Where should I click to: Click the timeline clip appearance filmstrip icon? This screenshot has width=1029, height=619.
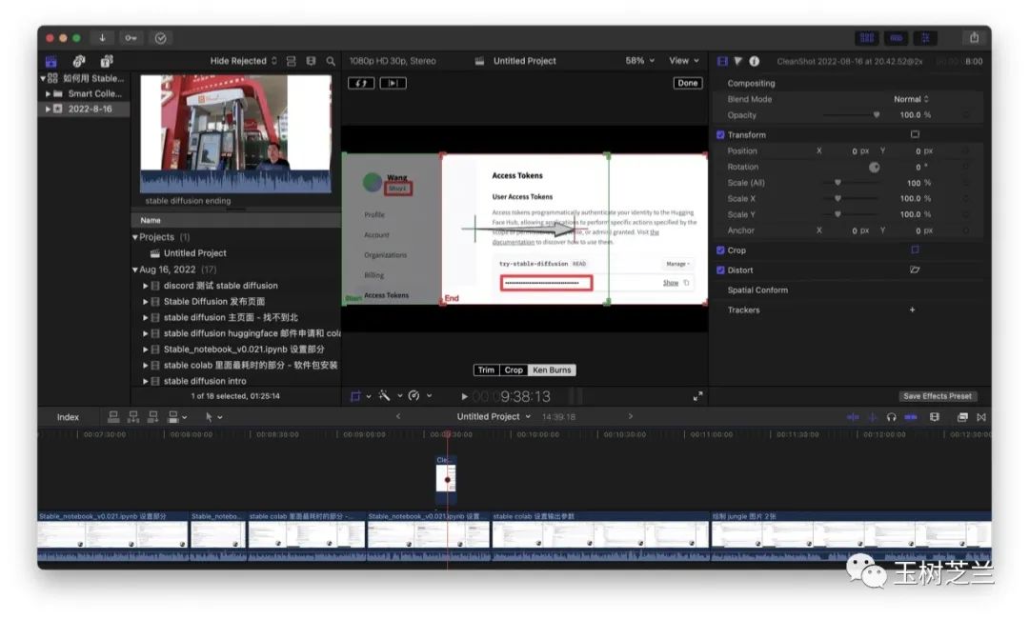click(x=935, y=417)
